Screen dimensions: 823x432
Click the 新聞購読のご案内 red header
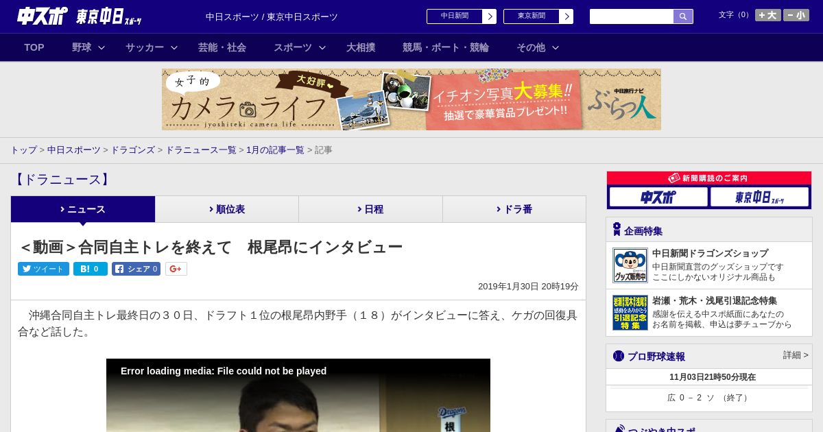[709, 178]
